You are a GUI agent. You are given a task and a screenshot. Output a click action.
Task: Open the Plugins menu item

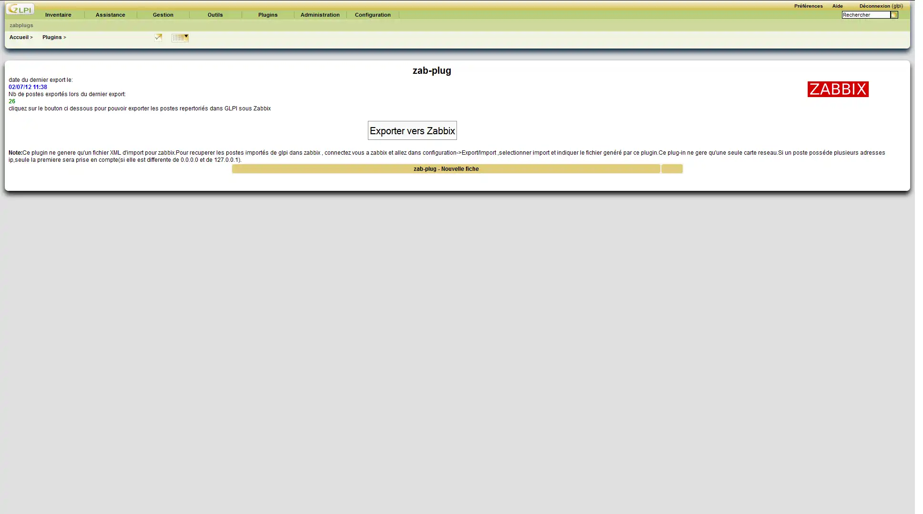[x=268, y=15]
